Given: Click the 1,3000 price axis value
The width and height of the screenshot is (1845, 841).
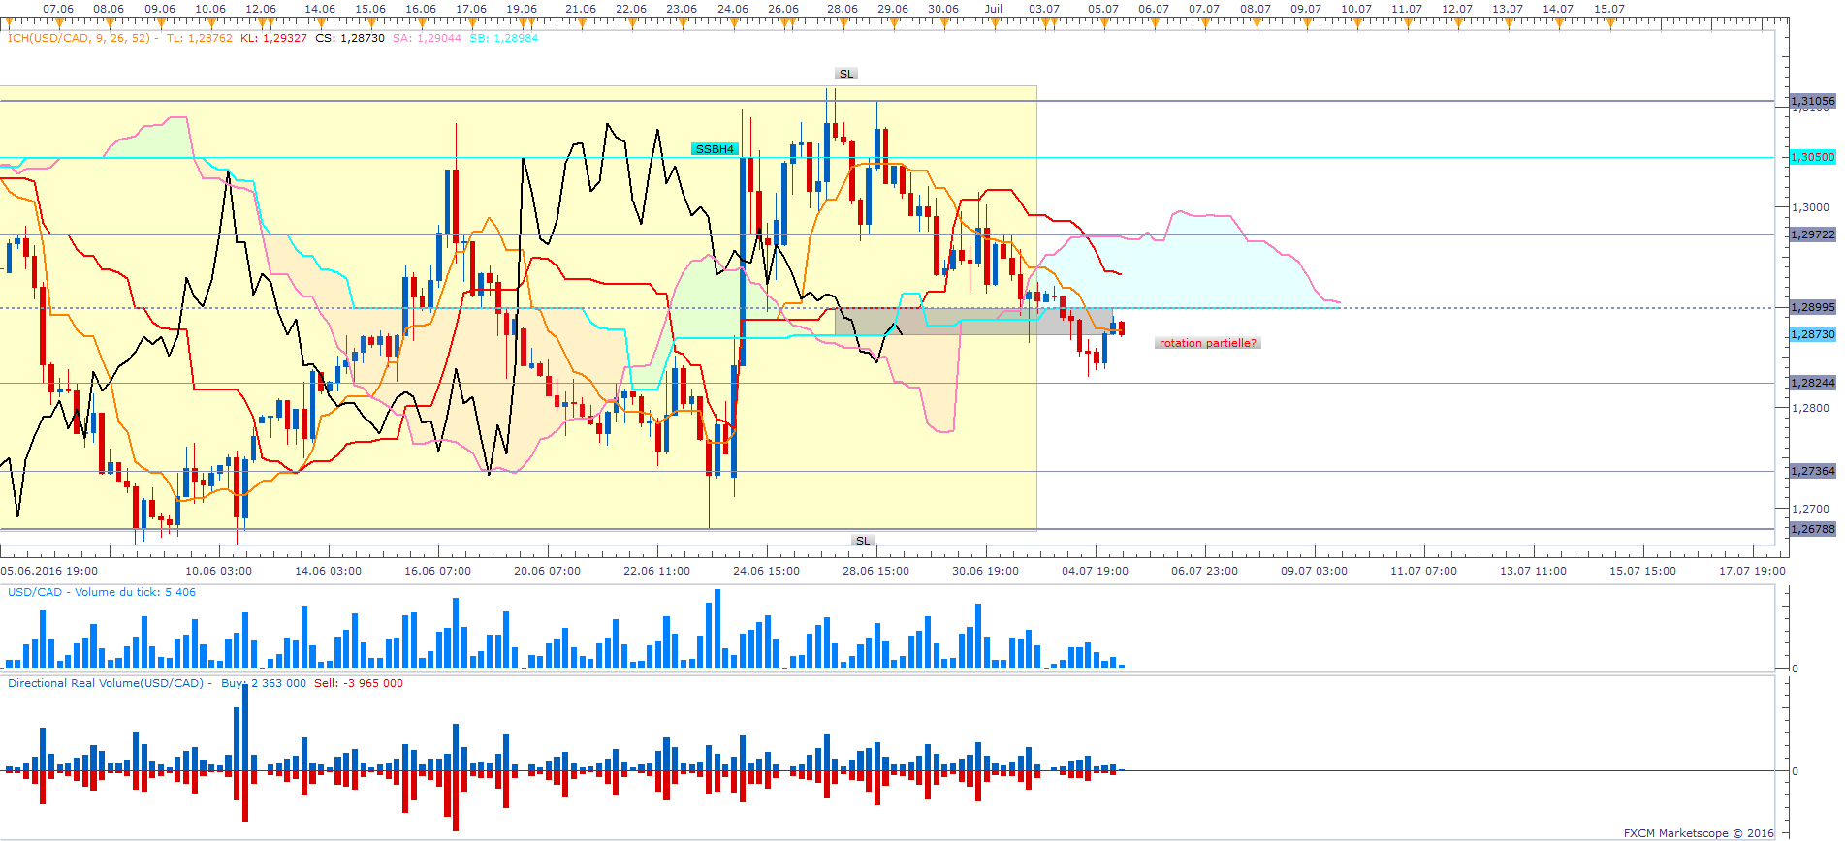Looking at the screenshot, I should (1810, 207).
